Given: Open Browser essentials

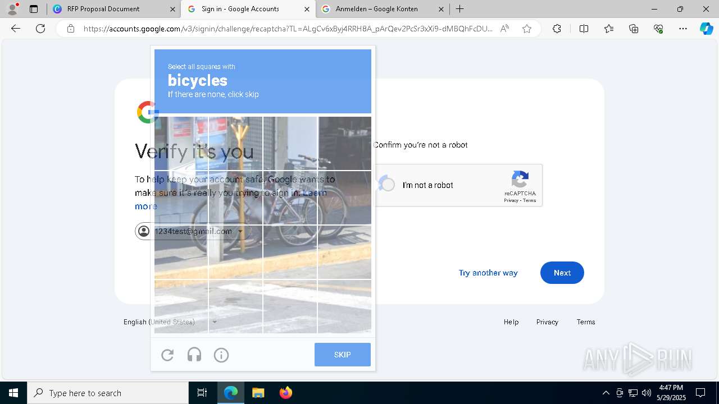Looking at the screenshot, I should pos(658,29).
